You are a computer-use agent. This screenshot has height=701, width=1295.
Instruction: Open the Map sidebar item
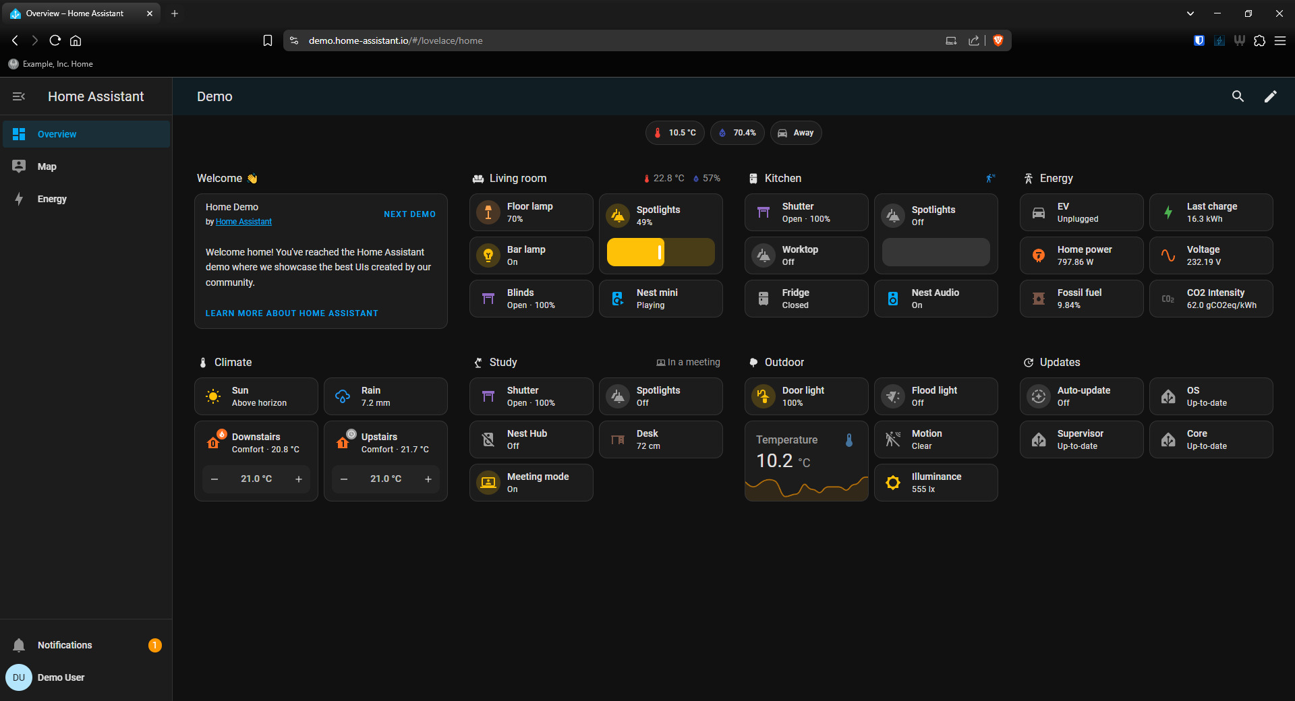coord(47,166)
